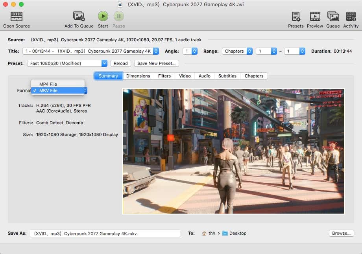
Task: Open the Preview window icon
Action: point(315,17)
